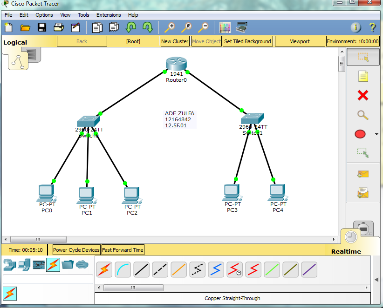Image resolution: width=383 pixels, height=308 pixels.
Task: Click the Viewport button
Action: tap(300, 41)
